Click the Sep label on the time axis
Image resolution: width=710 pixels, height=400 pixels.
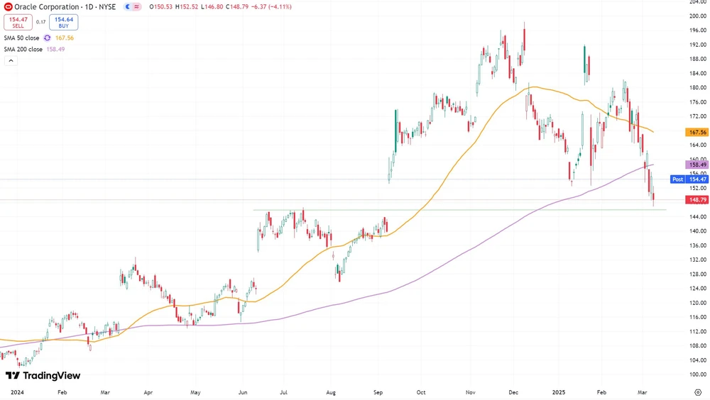point(378,392)
